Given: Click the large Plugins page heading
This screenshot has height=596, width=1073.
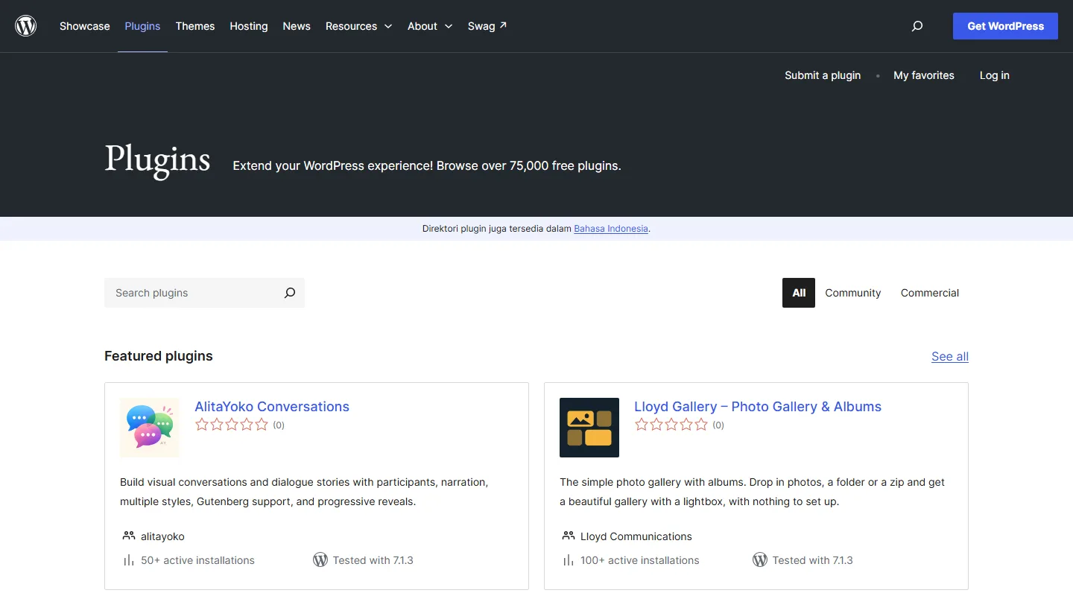Looking at the screenshot, I should pos(157,159).
